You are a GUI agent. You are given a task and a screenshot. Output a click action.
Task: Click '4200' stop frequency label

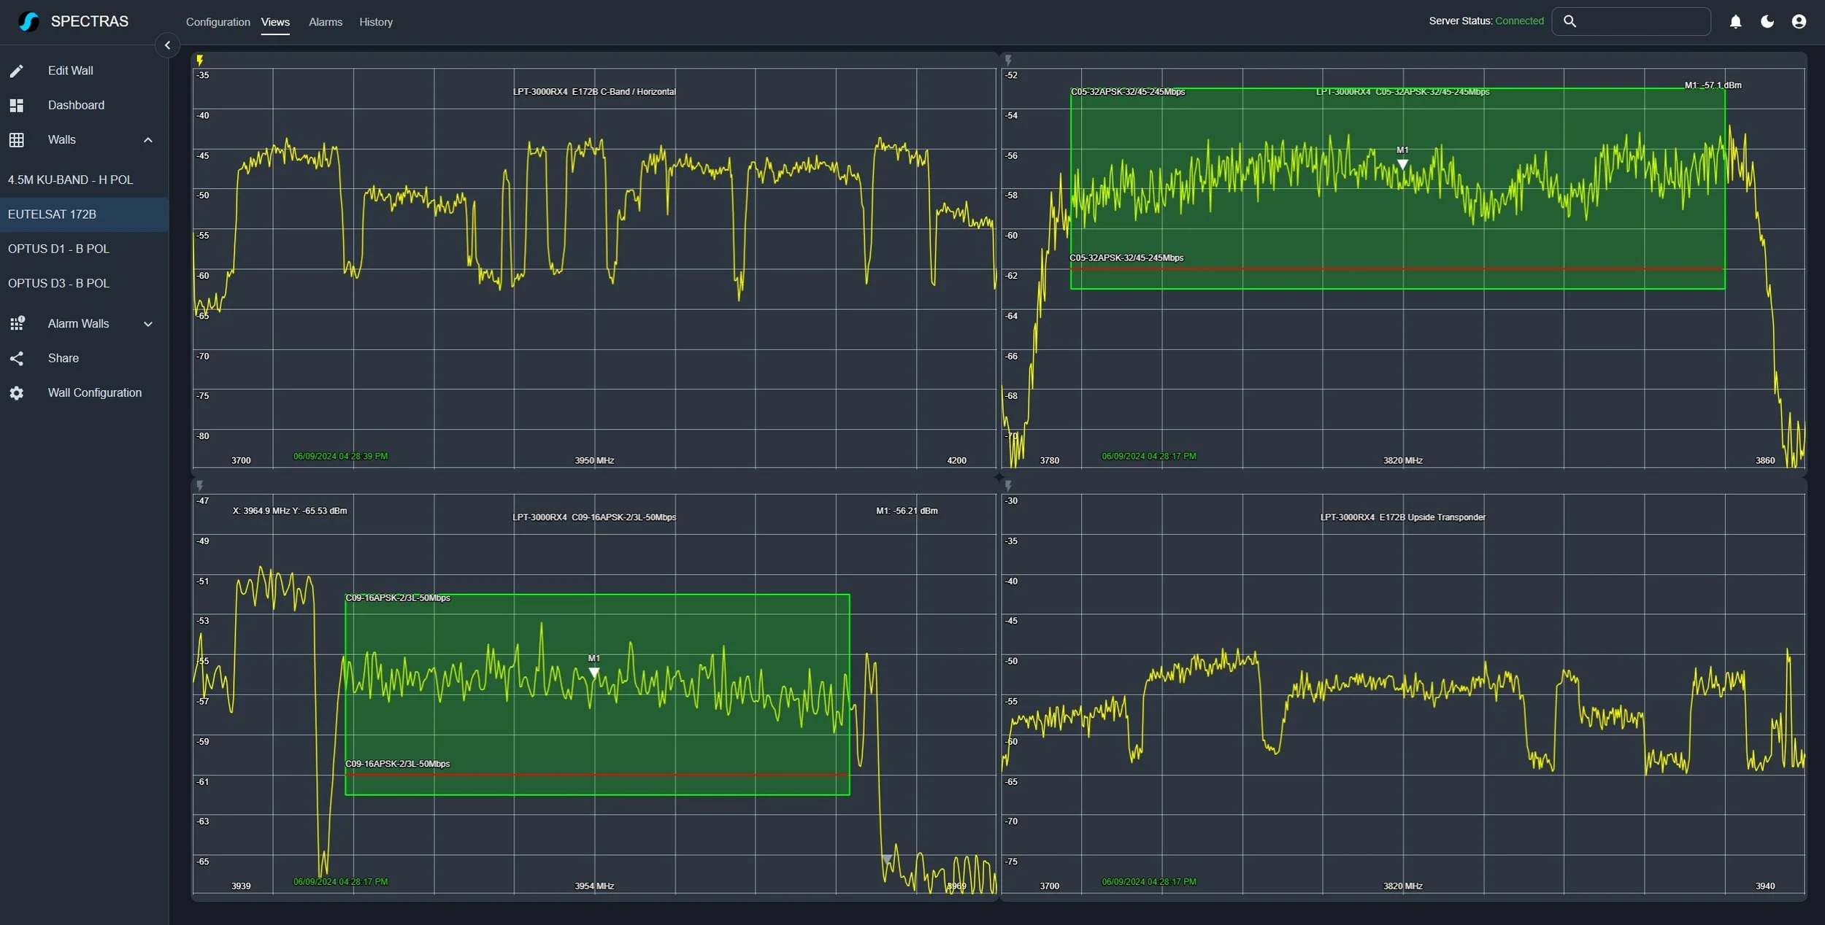[956, 461]
